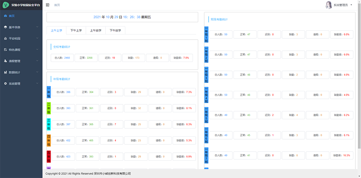361x178 pixels.
Task: Switch to the 上午放学 tab
Action: pyautogui.click(x=95, y=30)
